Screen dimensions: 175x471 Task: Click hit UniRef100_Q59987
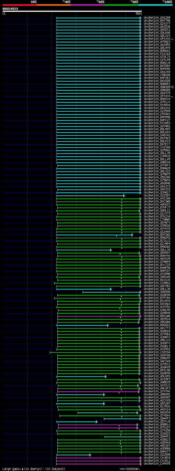[157, 253]
